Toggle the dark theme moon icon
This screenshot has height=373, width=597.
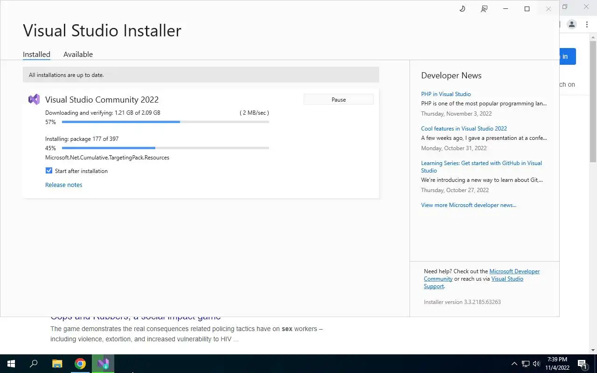[x=462, y=9]
